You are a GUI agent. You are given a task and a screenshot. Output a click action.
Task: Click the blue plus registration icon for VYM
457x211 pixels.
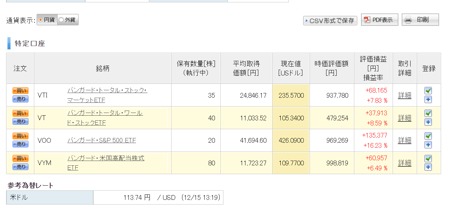tap(428, 167)
